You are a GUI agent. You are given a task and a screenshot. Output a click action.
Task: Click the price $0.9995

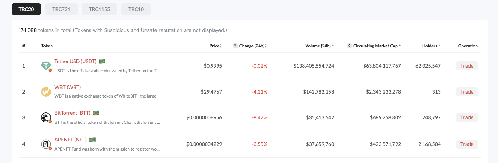click(x=213, y=66)
